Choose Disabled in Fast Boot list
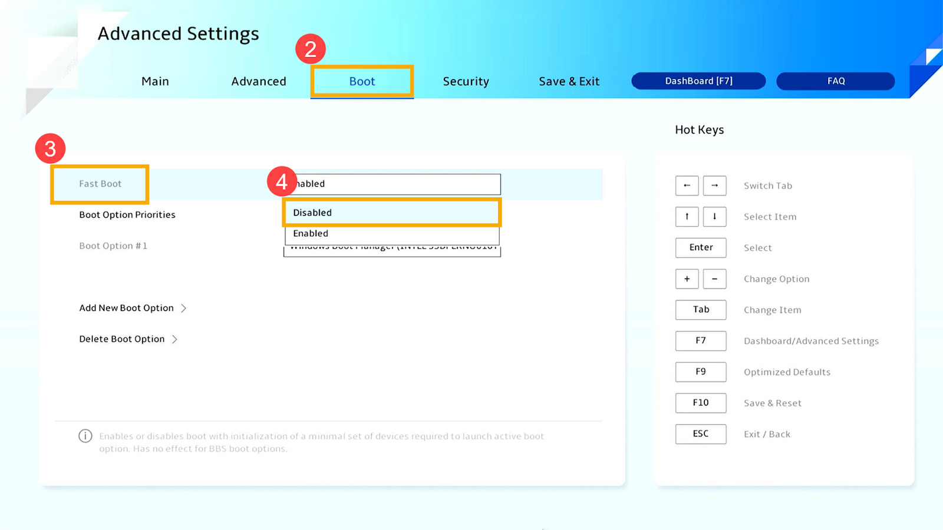The height and width of the screenshot is (530, 943). tap(392, 213)
